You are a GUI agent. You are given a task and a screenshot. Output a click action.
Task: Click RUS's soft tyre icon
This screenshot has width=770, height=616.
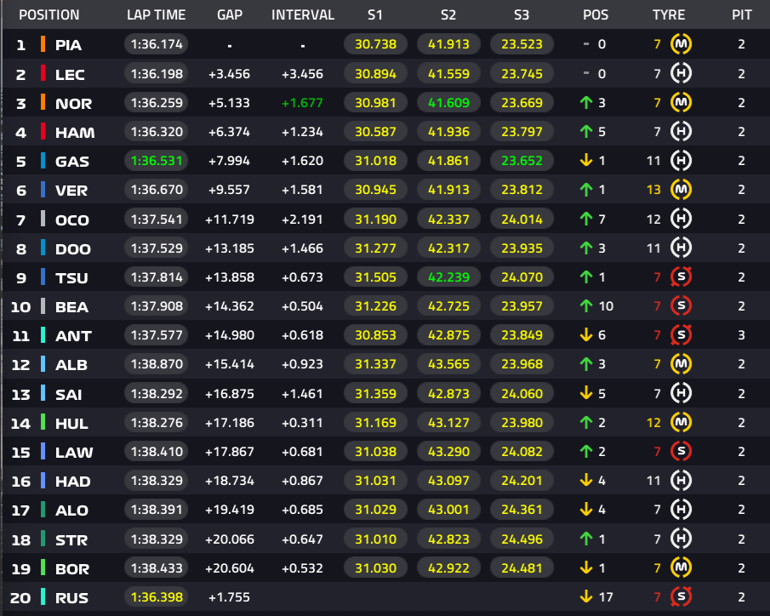(x=681, y=596)
